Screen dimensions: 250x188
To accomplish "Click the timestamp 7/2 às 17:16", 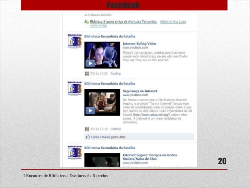I will (x=99, y=129).
